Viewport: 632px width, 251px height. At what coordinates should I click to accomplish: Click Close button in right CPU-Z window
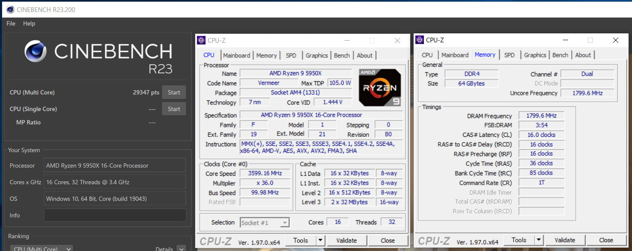pyautogui.click(x=606, y=240)
